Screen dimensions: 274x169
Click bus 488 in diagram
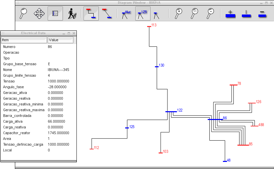tap(254, 126)
